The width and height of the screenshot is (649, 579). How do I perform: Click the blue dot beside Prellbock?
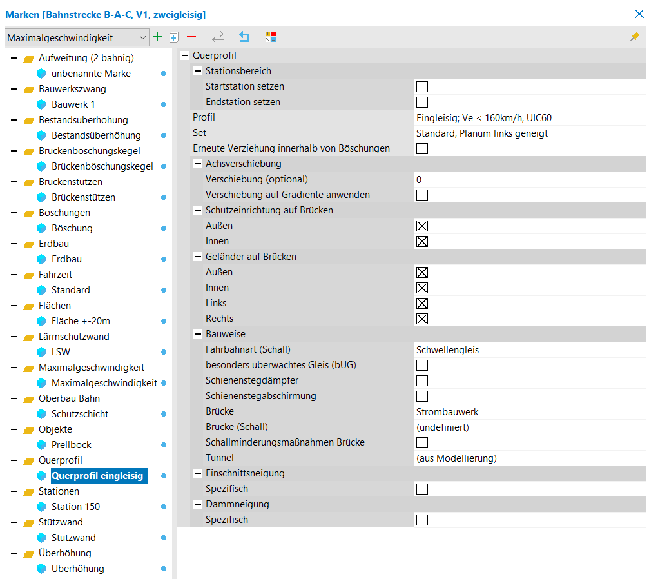pos(164,445)
